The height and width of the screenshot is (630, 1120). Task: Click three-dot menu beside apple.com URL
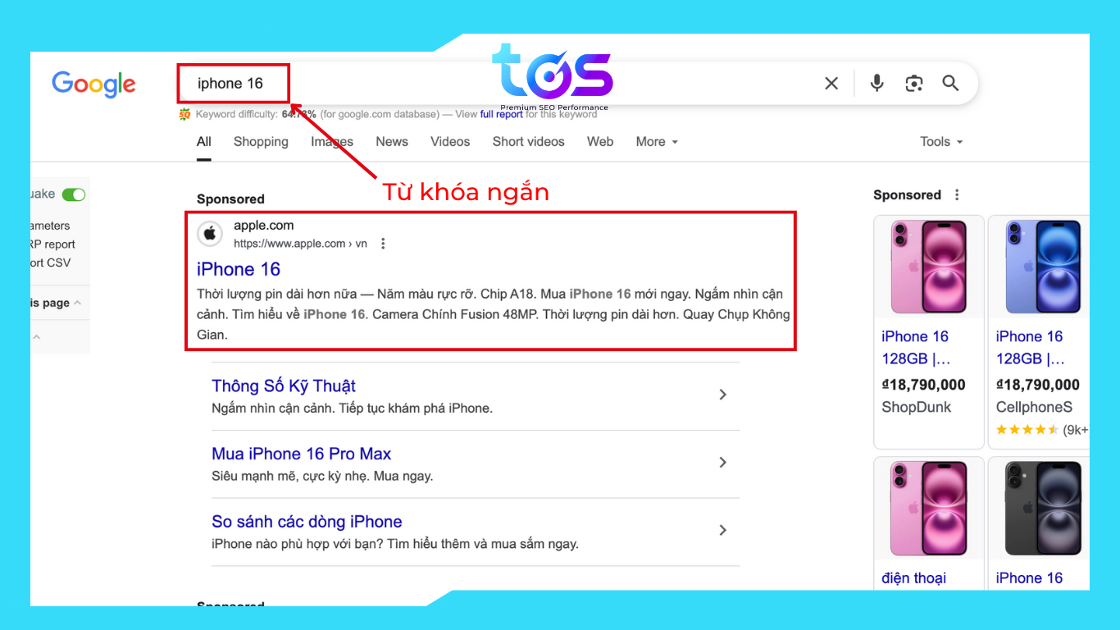tap(383, 244)
